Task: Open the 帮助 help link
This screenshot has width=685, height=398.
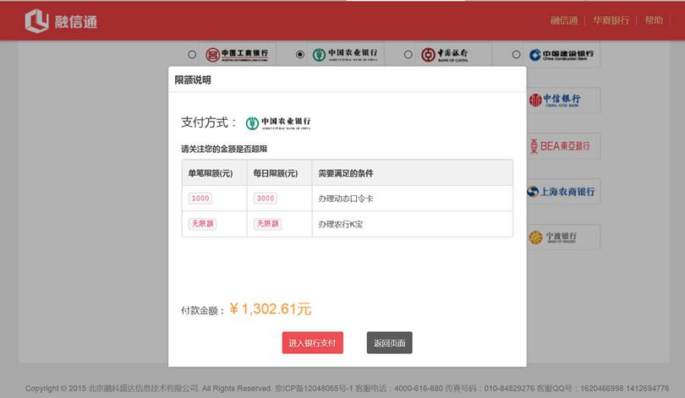Action: click(x=654, y=20)
